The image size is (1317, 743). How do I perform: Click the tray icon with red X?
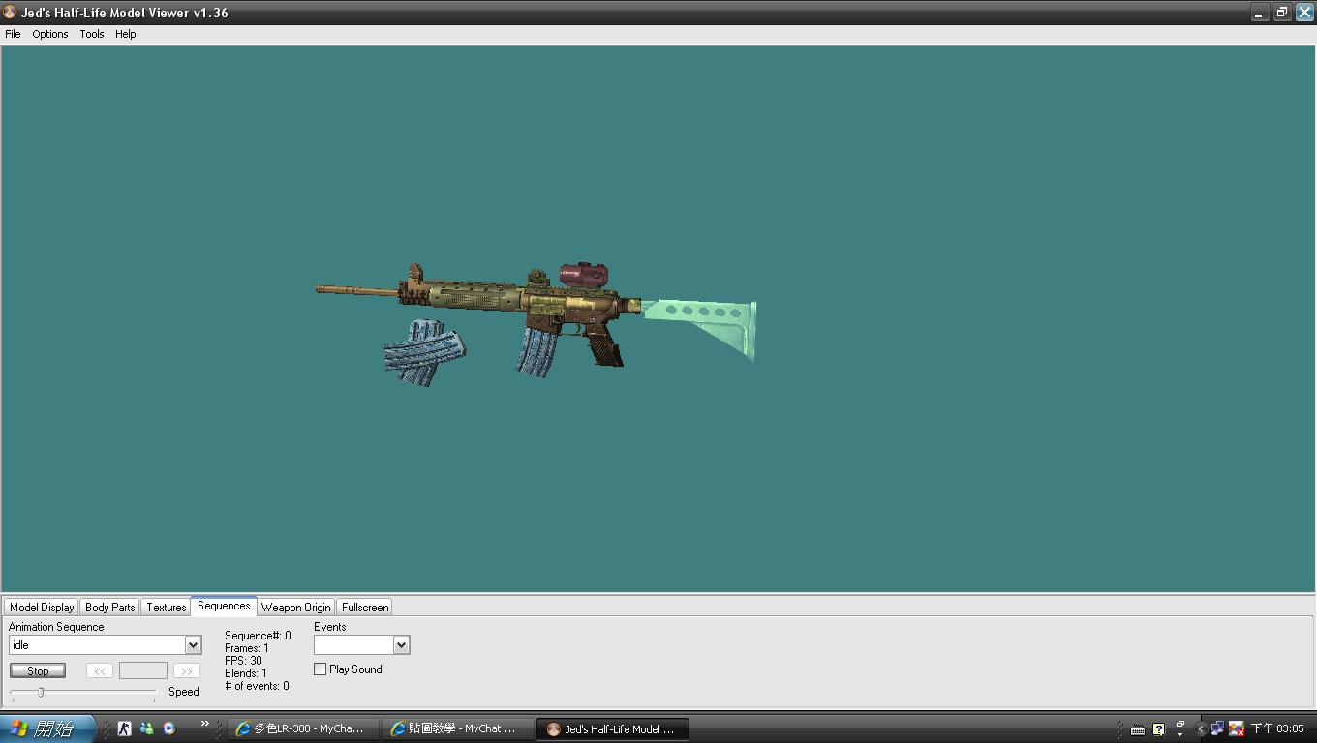pyautogui.click(x=1236, y=729)
